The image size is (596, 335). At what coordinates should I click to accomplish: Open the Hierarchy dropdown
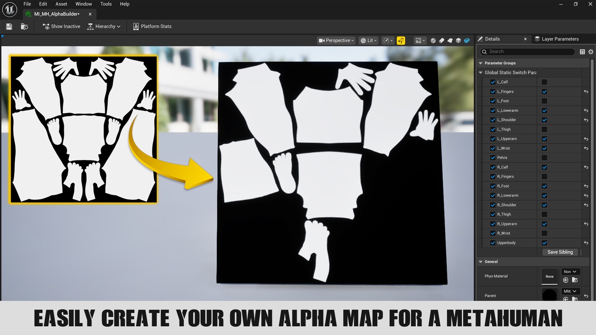[104, 27]
